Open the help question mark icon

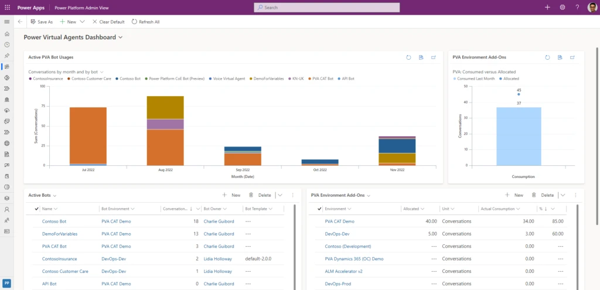[x=577, y=8]
